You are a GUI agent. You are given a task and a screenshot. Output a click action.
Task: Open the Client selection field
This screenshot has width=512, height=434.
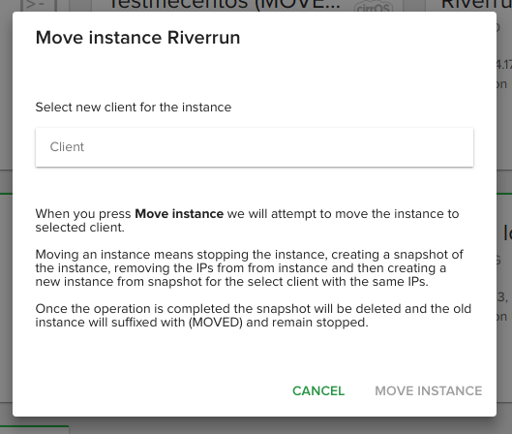255,147
